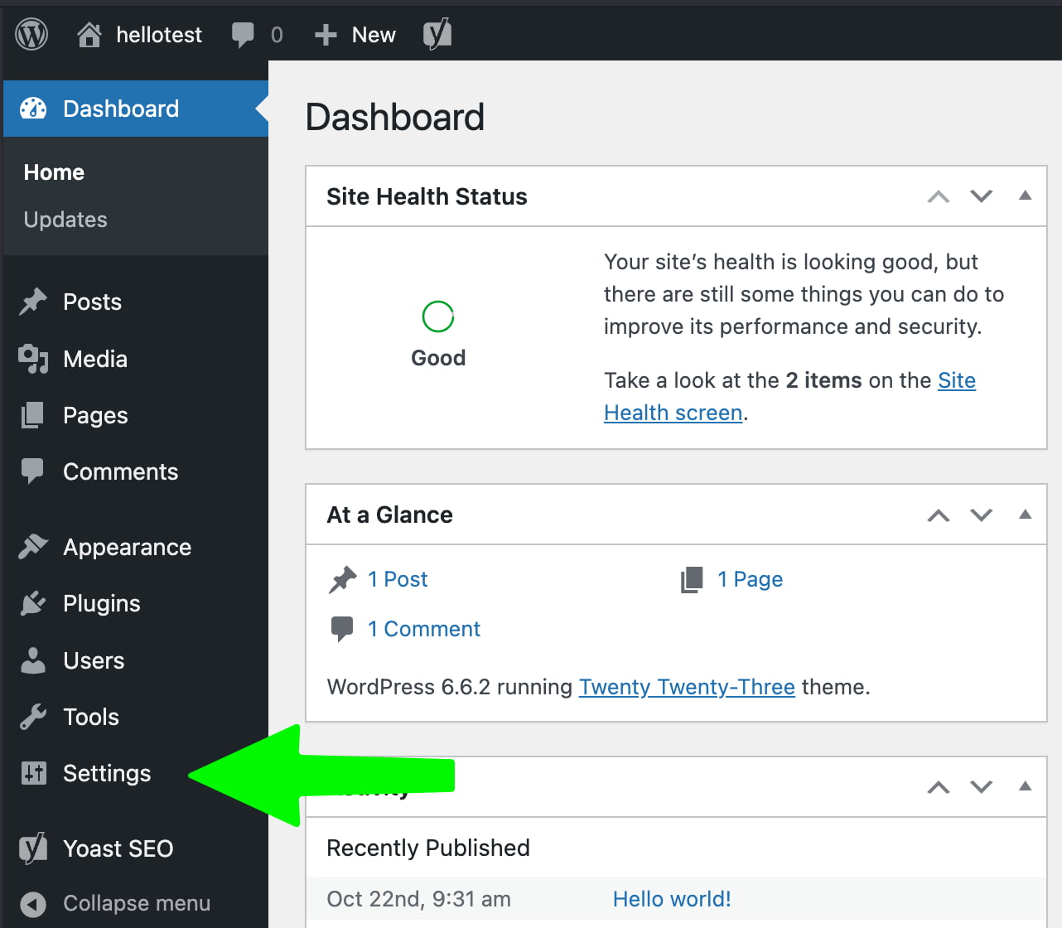This screenshot has width=1062, height=928.
Task: Click the Collapse menu arrow icon
Action: [x=33, y=903]
